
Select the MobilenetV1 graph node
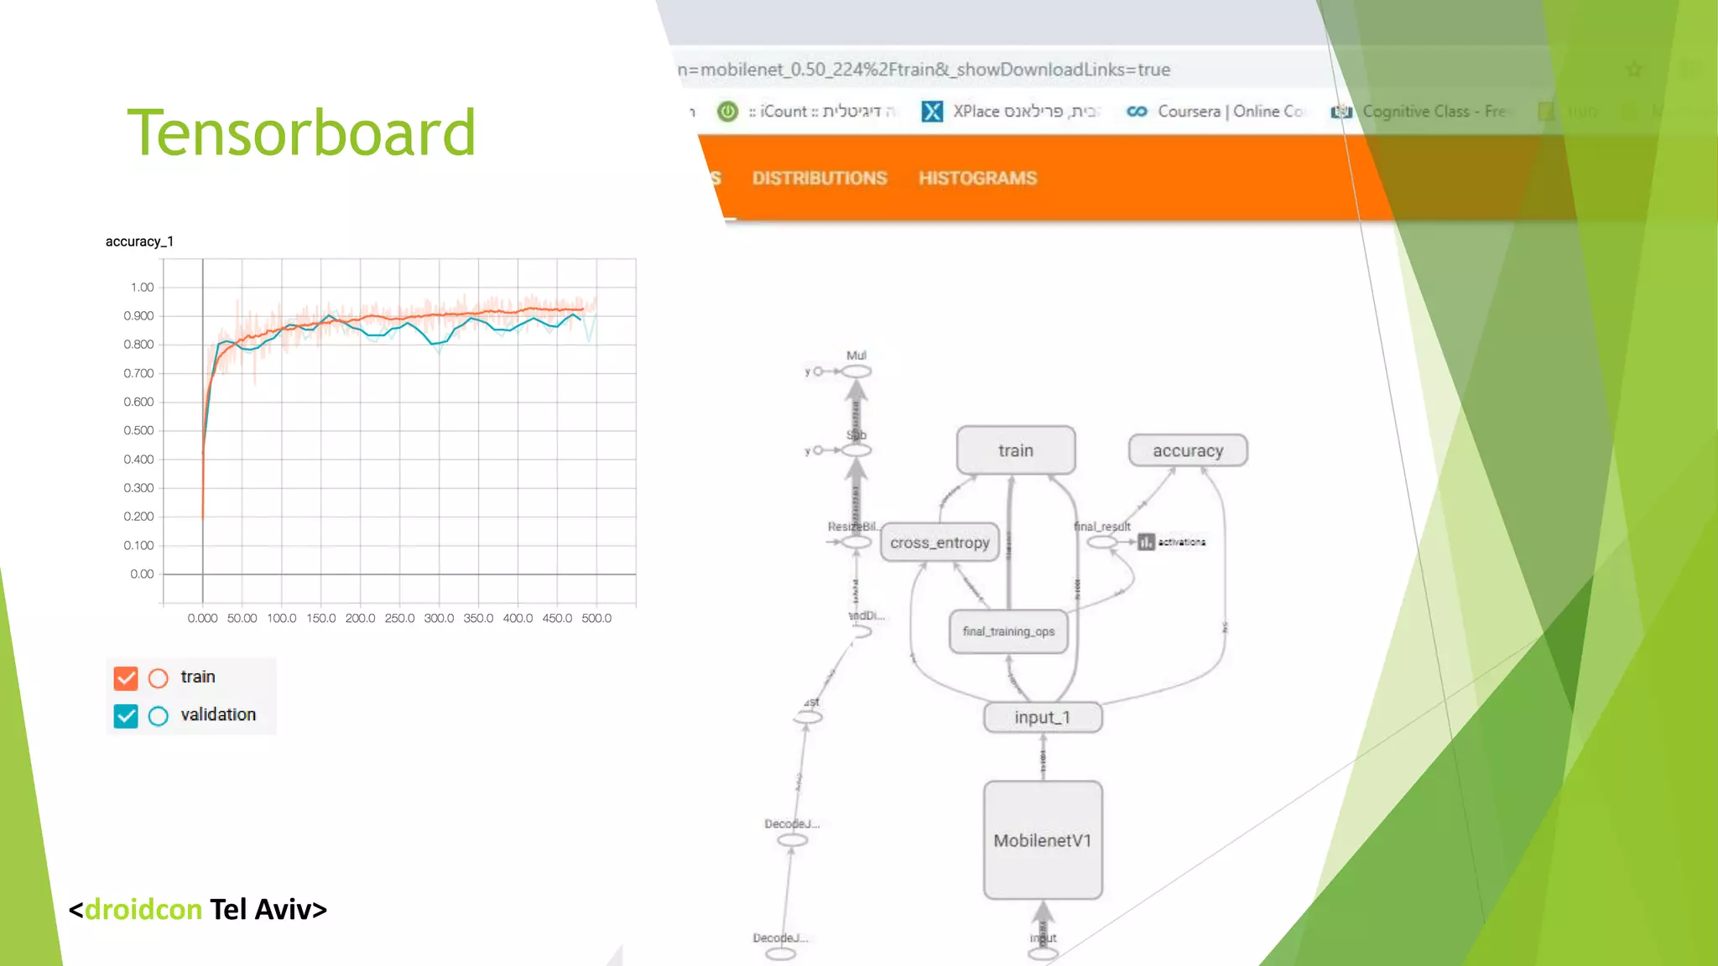(1043, 840)
